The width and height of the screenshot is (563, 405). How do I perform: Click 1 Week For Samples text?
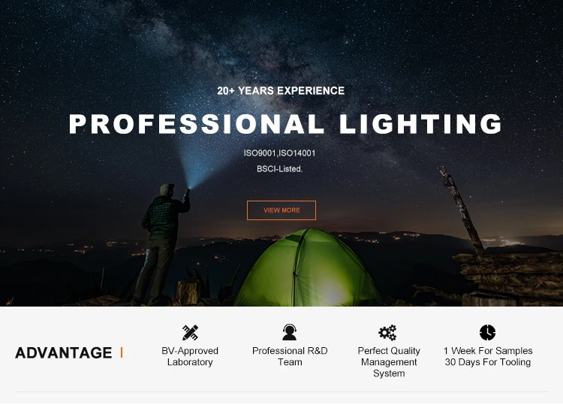point(488,351)
